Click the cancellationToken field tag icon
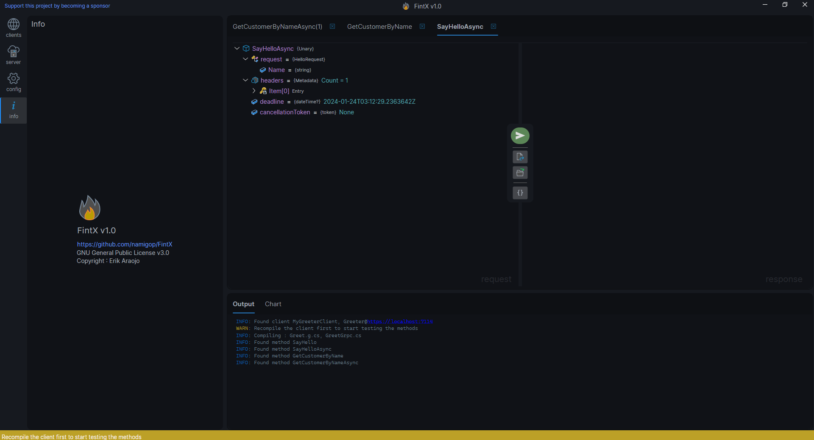Viewport: 814px width, 440px height. point(254,112)
